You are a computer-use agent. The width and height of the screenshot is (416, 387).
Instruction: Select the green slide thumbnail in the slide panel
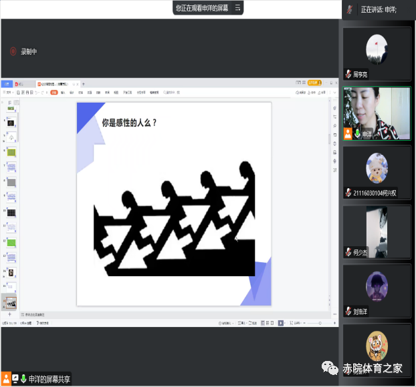click(11, 242)
